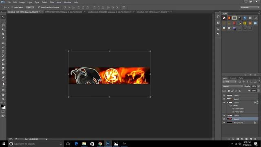
Task: Toggle Inner Glow effect visibility
Action: 233,109
